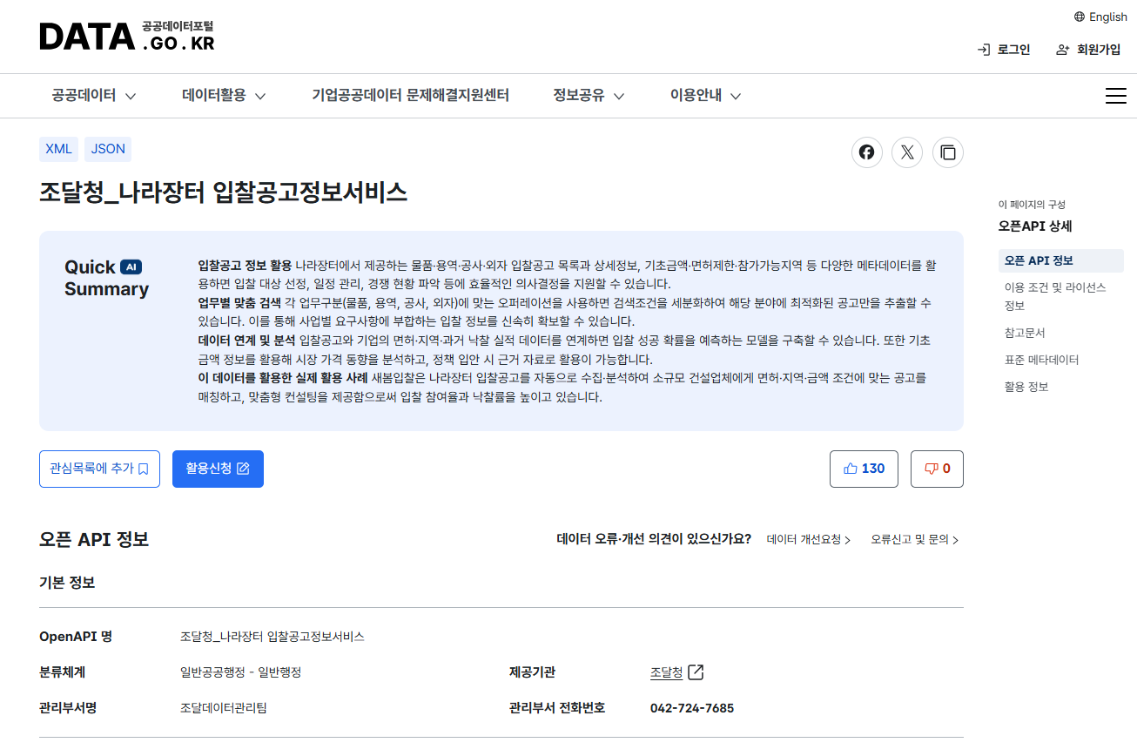Expand the 공공데이터 menu

pos(93,96)
